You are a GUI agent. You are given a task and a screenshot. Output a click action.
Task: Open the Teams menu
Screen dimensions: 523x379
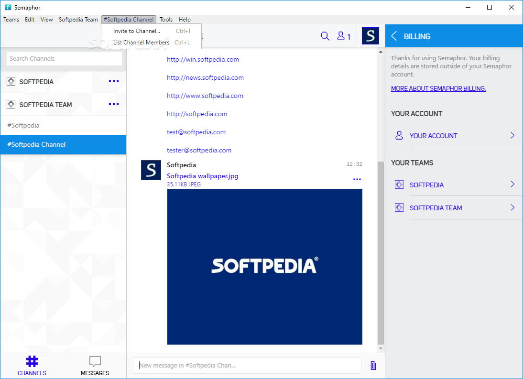coord(11,19)
